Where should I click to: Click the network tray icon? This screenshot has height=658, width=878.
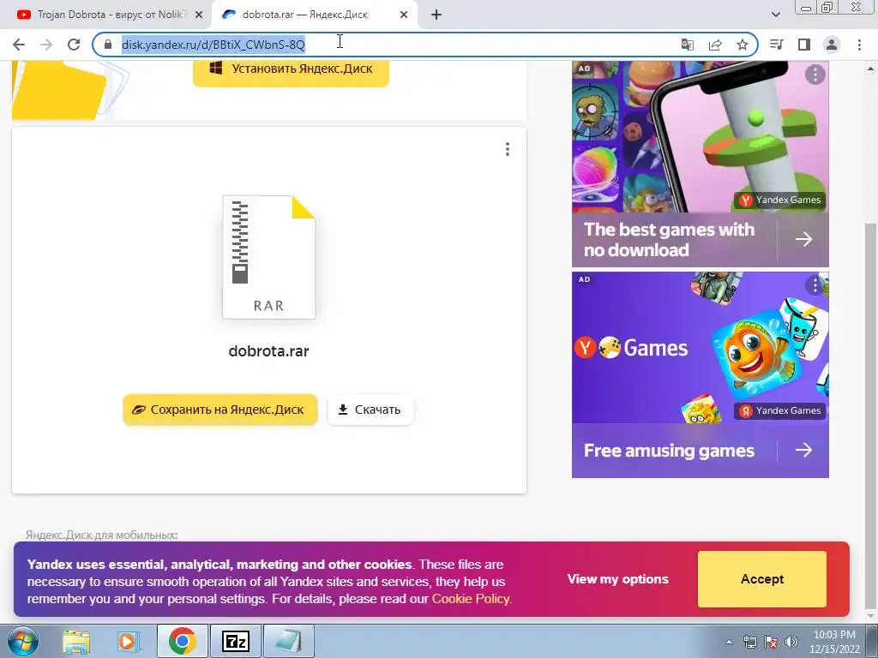tap(749, 642)
